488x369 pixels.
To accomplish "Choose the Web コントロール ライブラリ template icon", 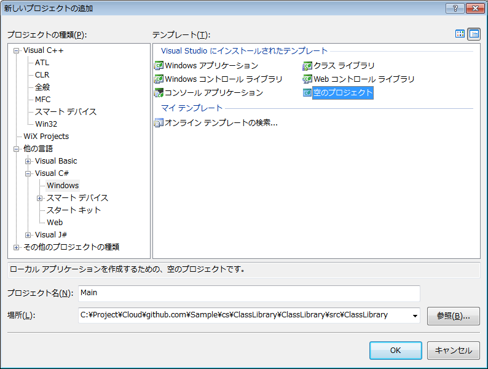I will click(307, 79).
